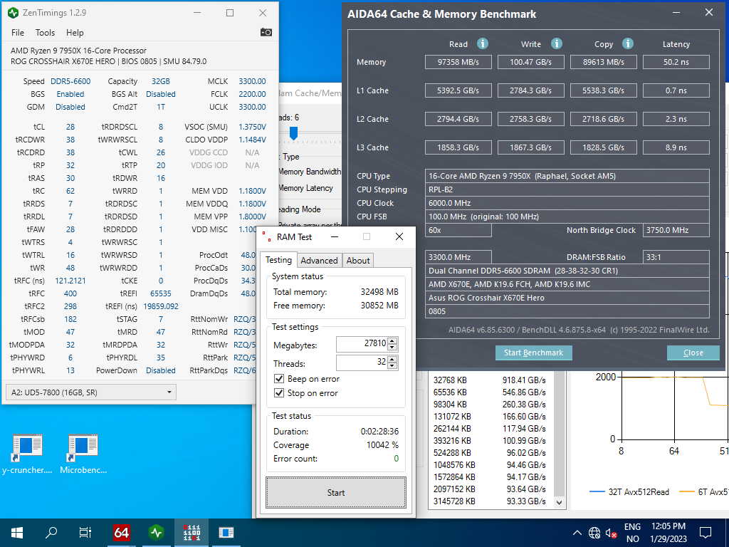Click Close button in AIDA64 benchmark
Screen dimensions: 729x547
pyautogui.click(x=693, y=353)
